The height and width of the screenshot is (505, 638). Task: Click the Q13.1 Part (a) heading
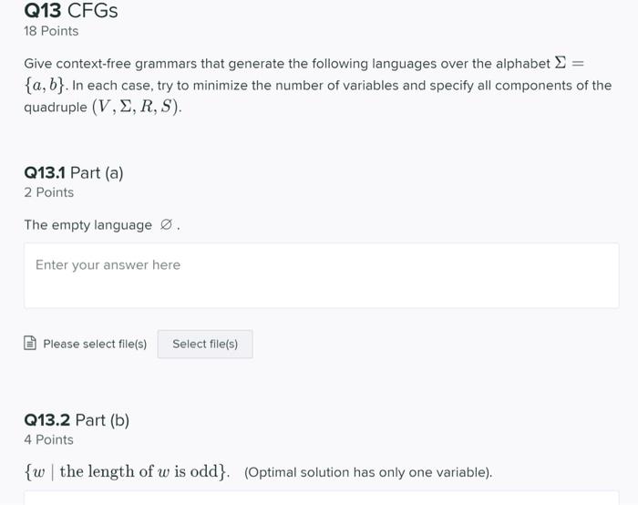pos(74,171)
